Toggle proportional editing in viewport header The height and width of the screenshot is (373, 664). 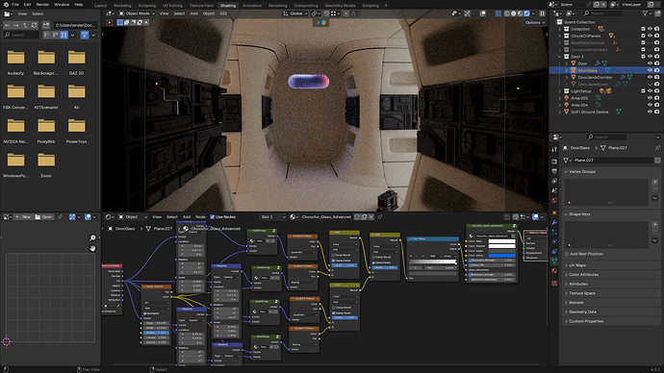[x=346, y=13]
